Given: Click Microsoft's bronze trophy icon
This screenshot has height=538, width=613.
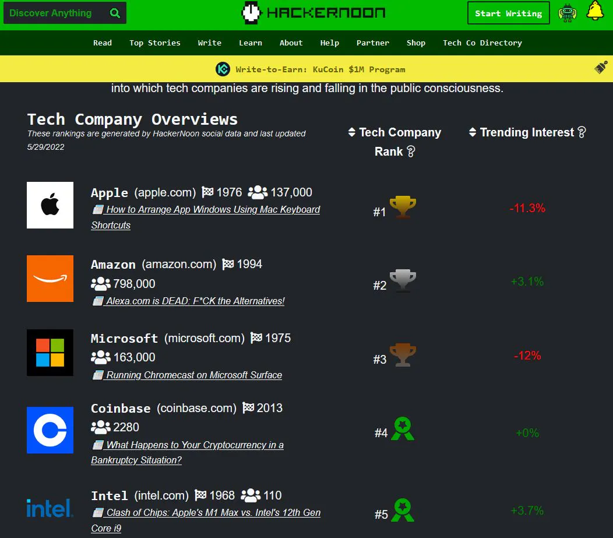Looking at the screenshot, I should [x=402, y=354].
